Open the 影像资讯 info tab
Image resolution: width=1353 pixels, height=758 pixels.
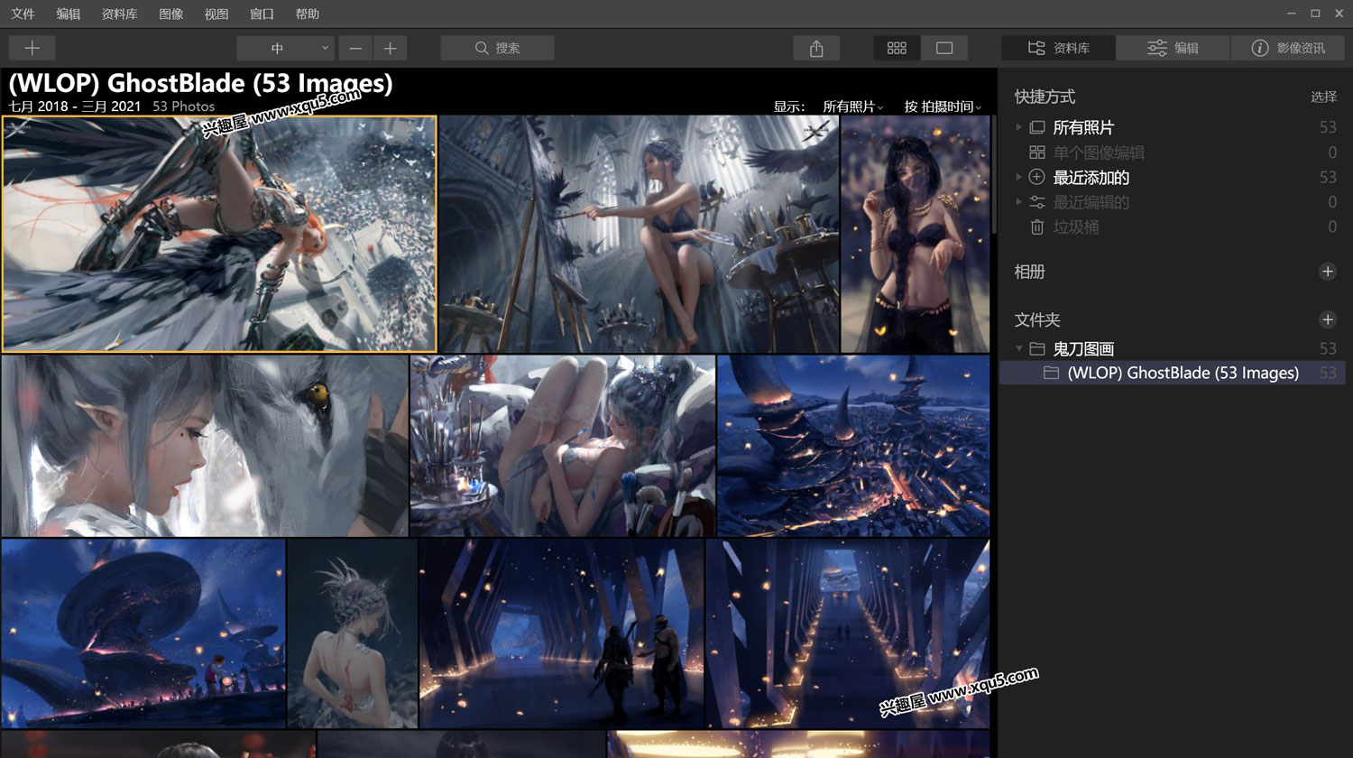pyautogui.click(x=1287, y=48)
